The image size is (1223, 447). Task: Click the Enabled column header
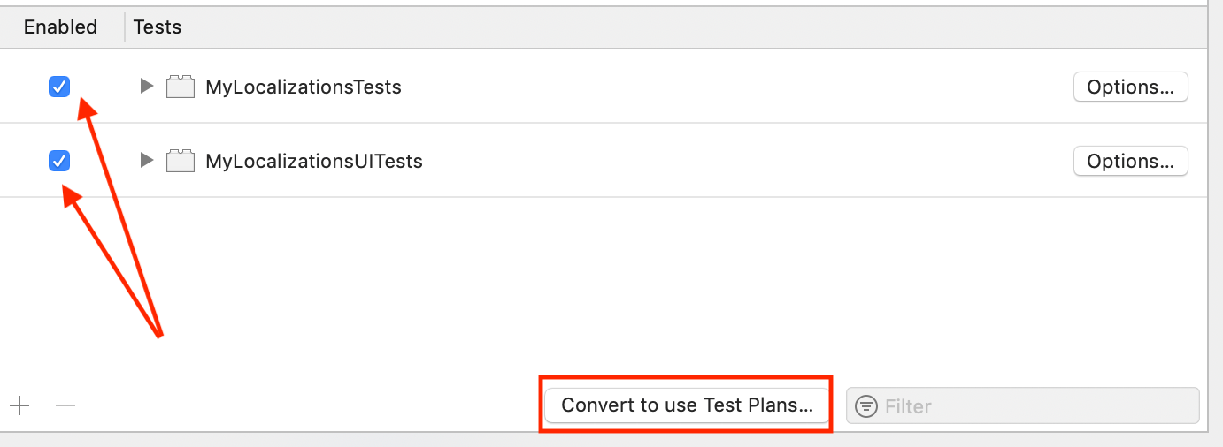point(60,27)
